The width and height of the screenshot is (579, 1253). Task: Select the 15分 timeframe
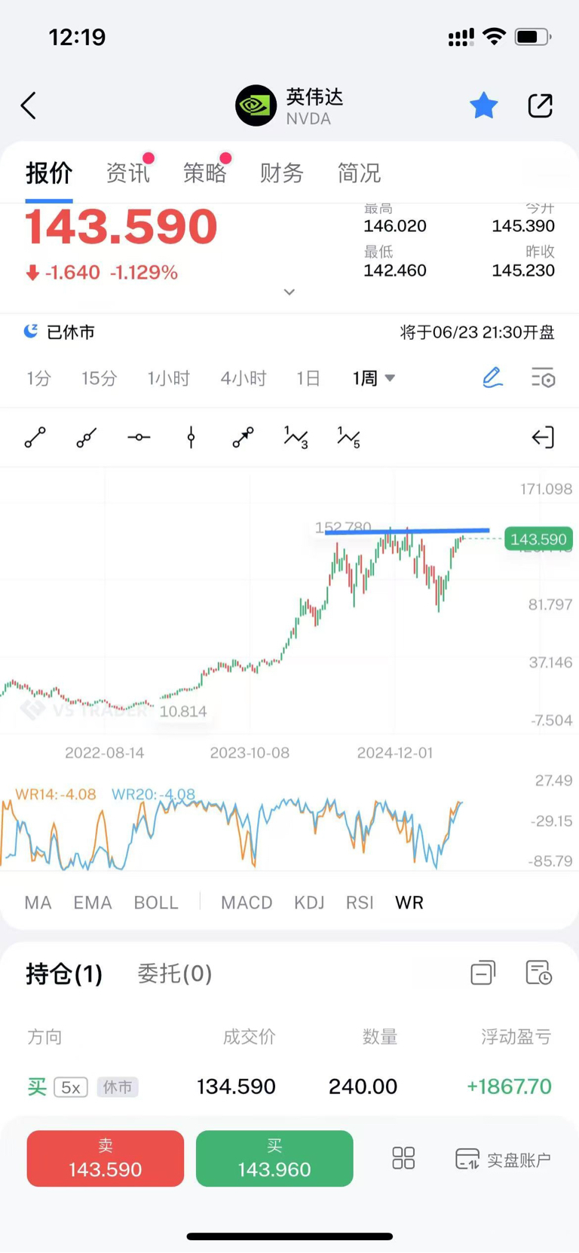pos(100,378)
